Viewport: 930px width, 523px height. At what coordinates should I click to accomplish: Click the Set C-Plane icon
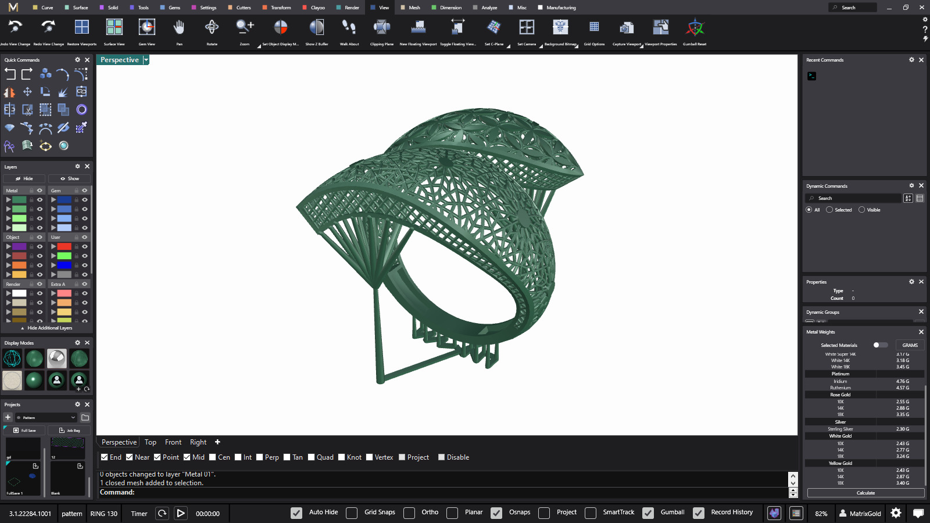coord(494,27)
